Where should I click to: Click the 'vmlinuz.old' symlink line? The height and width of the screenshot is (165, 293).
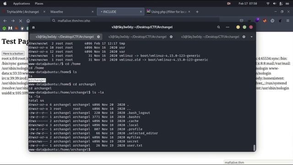click(118, 60)
